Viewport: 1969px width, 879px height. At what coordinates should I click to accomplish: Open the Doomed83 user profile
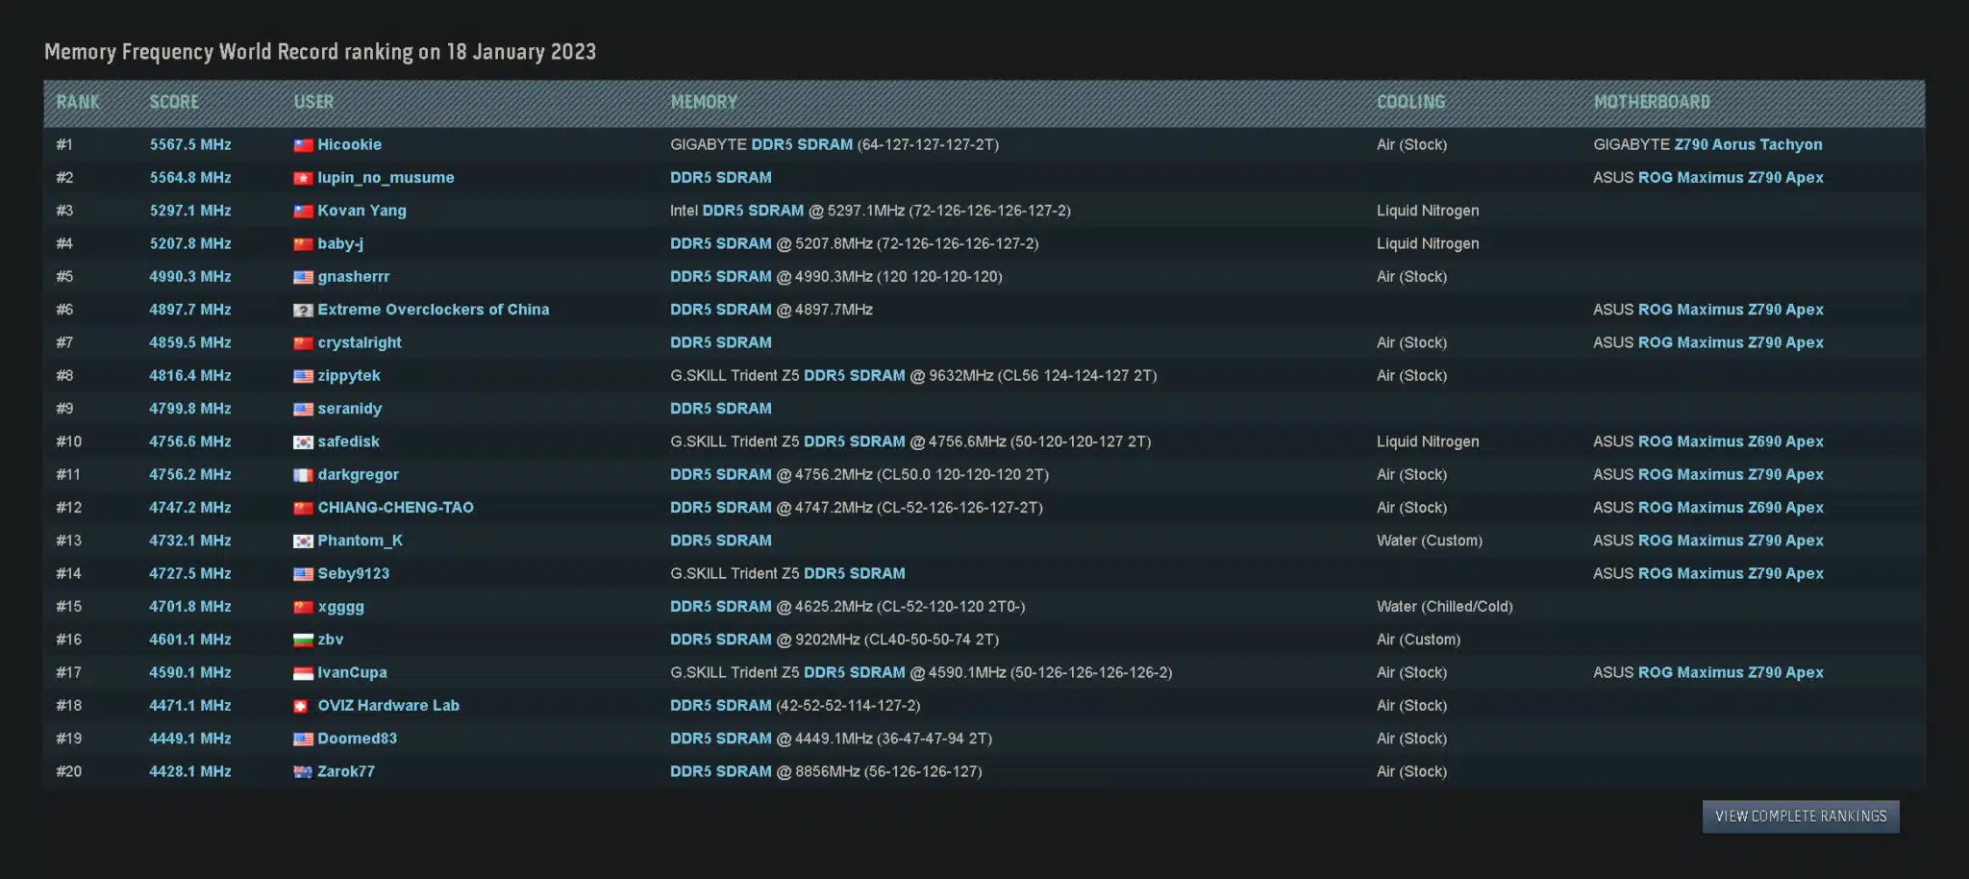point(358,739)
